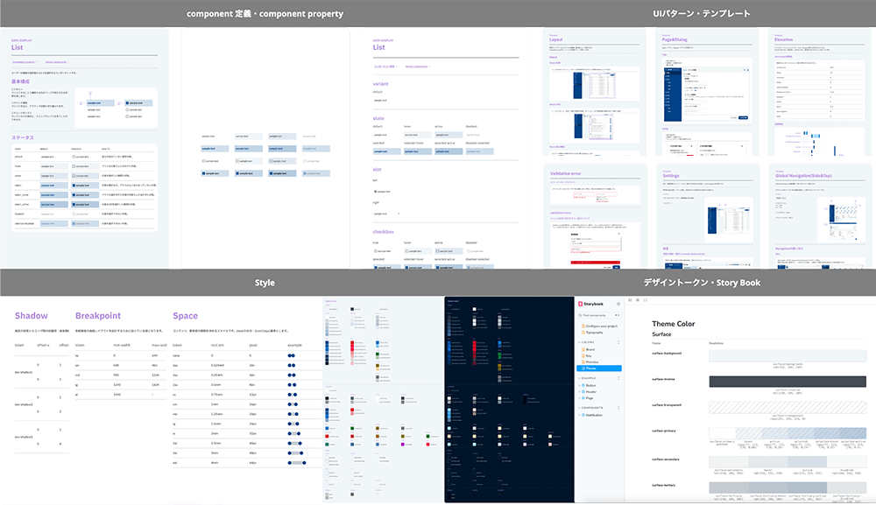Click the surface-background color swatch
The width and height of the screenshot is (876, 505).
point(788,356)
